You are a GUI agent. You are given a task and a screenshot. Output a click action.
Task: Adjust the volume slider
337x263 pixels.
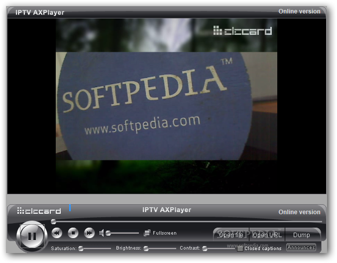pyautogui.click(x=123, y=233)
